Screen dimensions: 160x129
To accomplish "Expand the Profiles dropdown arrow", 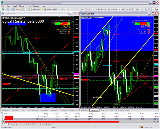I will [10, 10].
